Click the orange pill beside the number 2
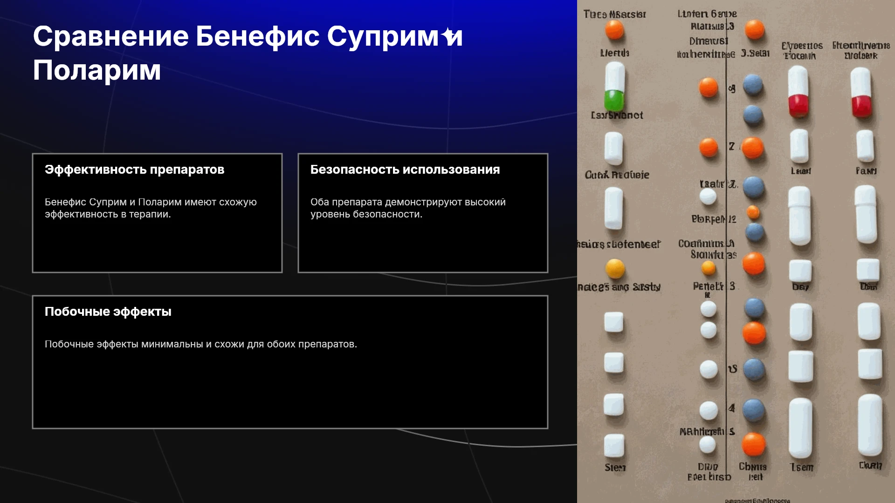 (x=752, y=148)
